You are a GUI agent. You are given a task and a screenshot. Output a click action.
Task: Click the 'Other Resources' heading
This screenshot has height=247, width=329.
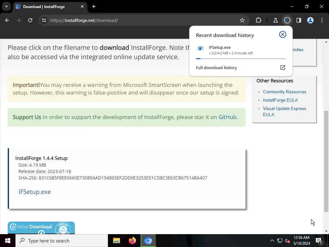point(275,81)
